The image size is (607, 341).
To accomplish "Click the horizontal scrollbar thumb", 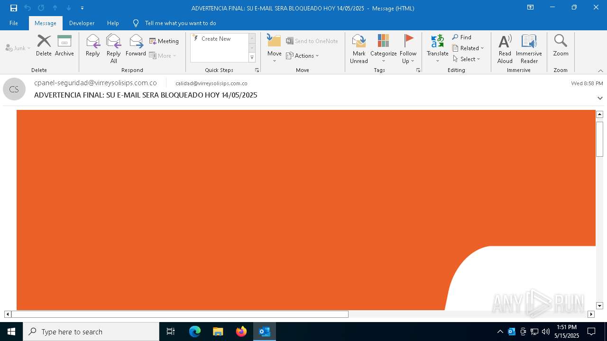I will (180, 314).
